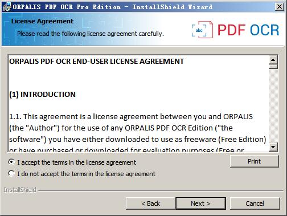
Task: Click the InstallShield label at the bottom
Action: point(20,190)
